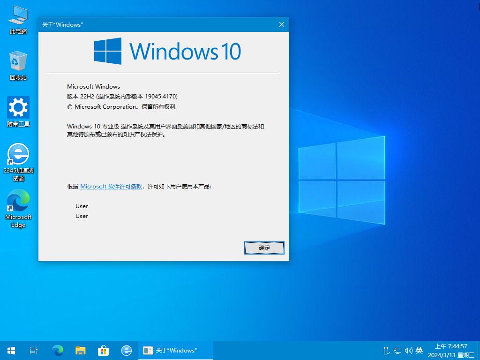The width and height of the screenshot is (480, 360).
Task: Launch 2345 browser from the taskbar
Action: 127,351
